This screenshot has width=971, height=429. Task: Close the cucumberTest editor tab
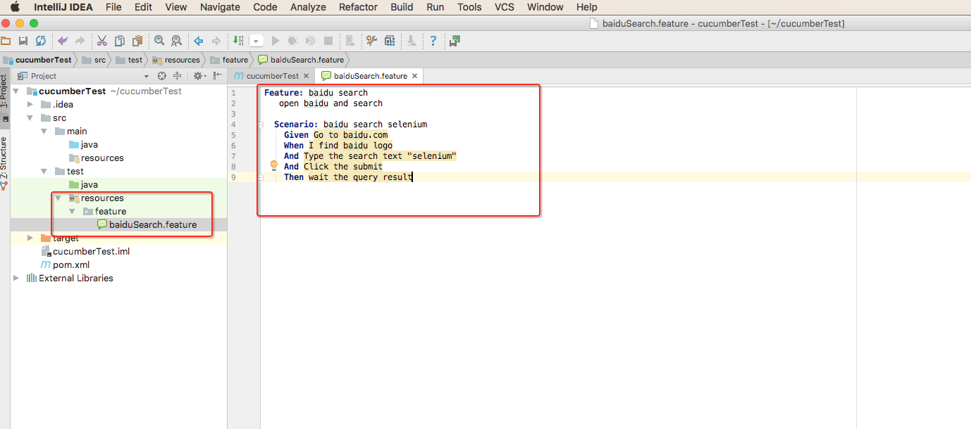[307, 76]
